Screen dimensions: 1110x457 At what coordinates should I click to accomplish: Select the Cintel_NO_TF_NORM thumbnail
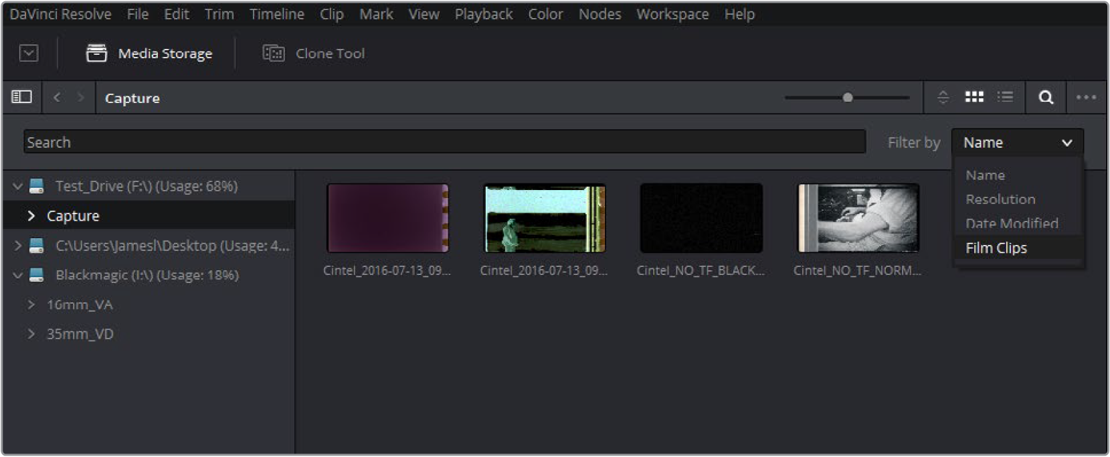point(858,218)
